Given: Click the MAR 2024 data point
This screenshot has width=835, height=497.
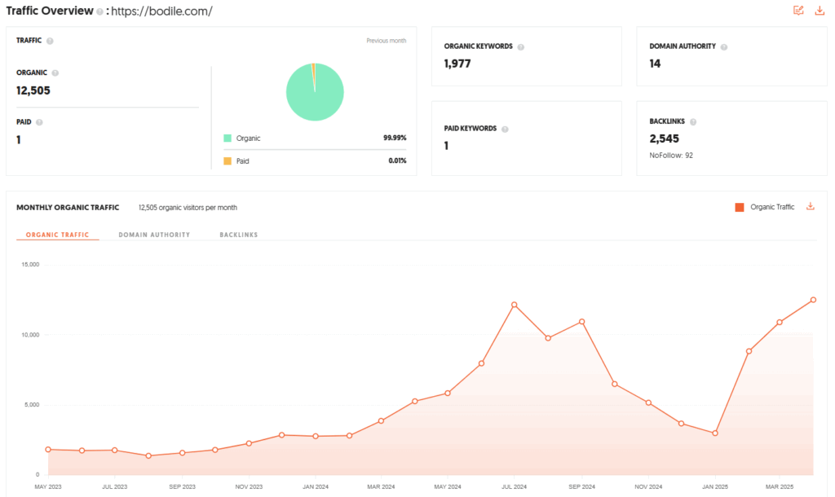Looking at the screenshot, I should (x=382, y=421).
